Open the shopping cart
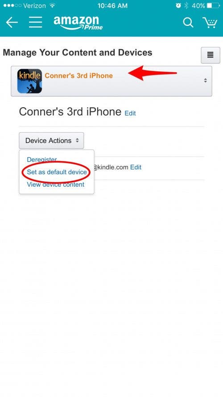The height and width of the screenshot is (397, 223). click(x=210, y=22)
